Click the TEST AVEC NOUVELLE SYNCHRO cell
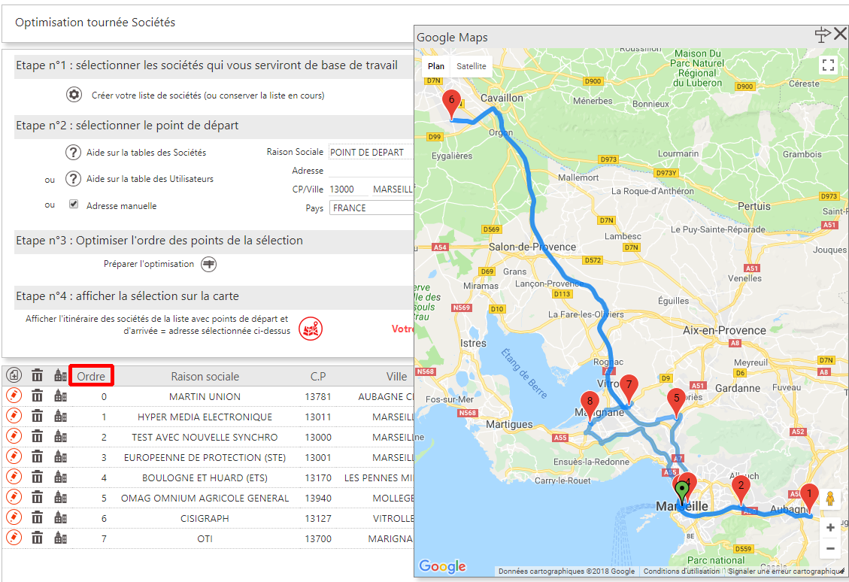Image resolution: width=849 pixels, height=582 pixels. [x=205, y=437]
